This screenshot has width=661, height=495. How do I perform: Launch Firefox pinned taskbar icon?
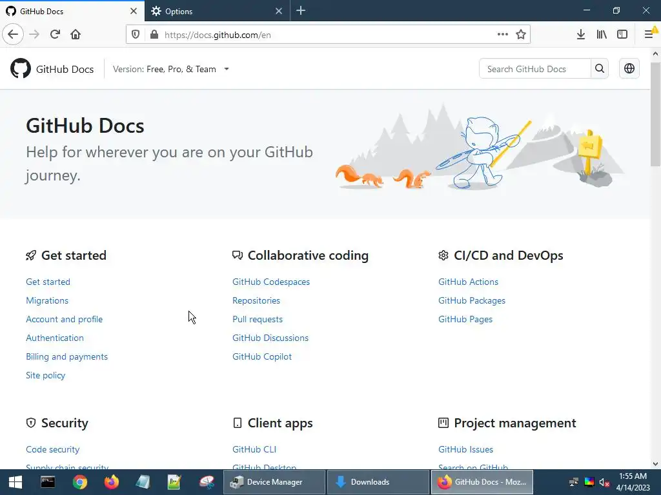click(112, 482)
